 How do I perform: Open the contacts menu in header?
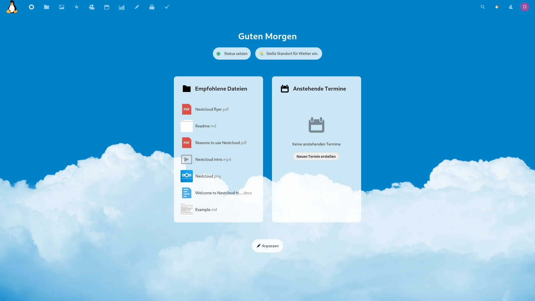coord(511,7)
